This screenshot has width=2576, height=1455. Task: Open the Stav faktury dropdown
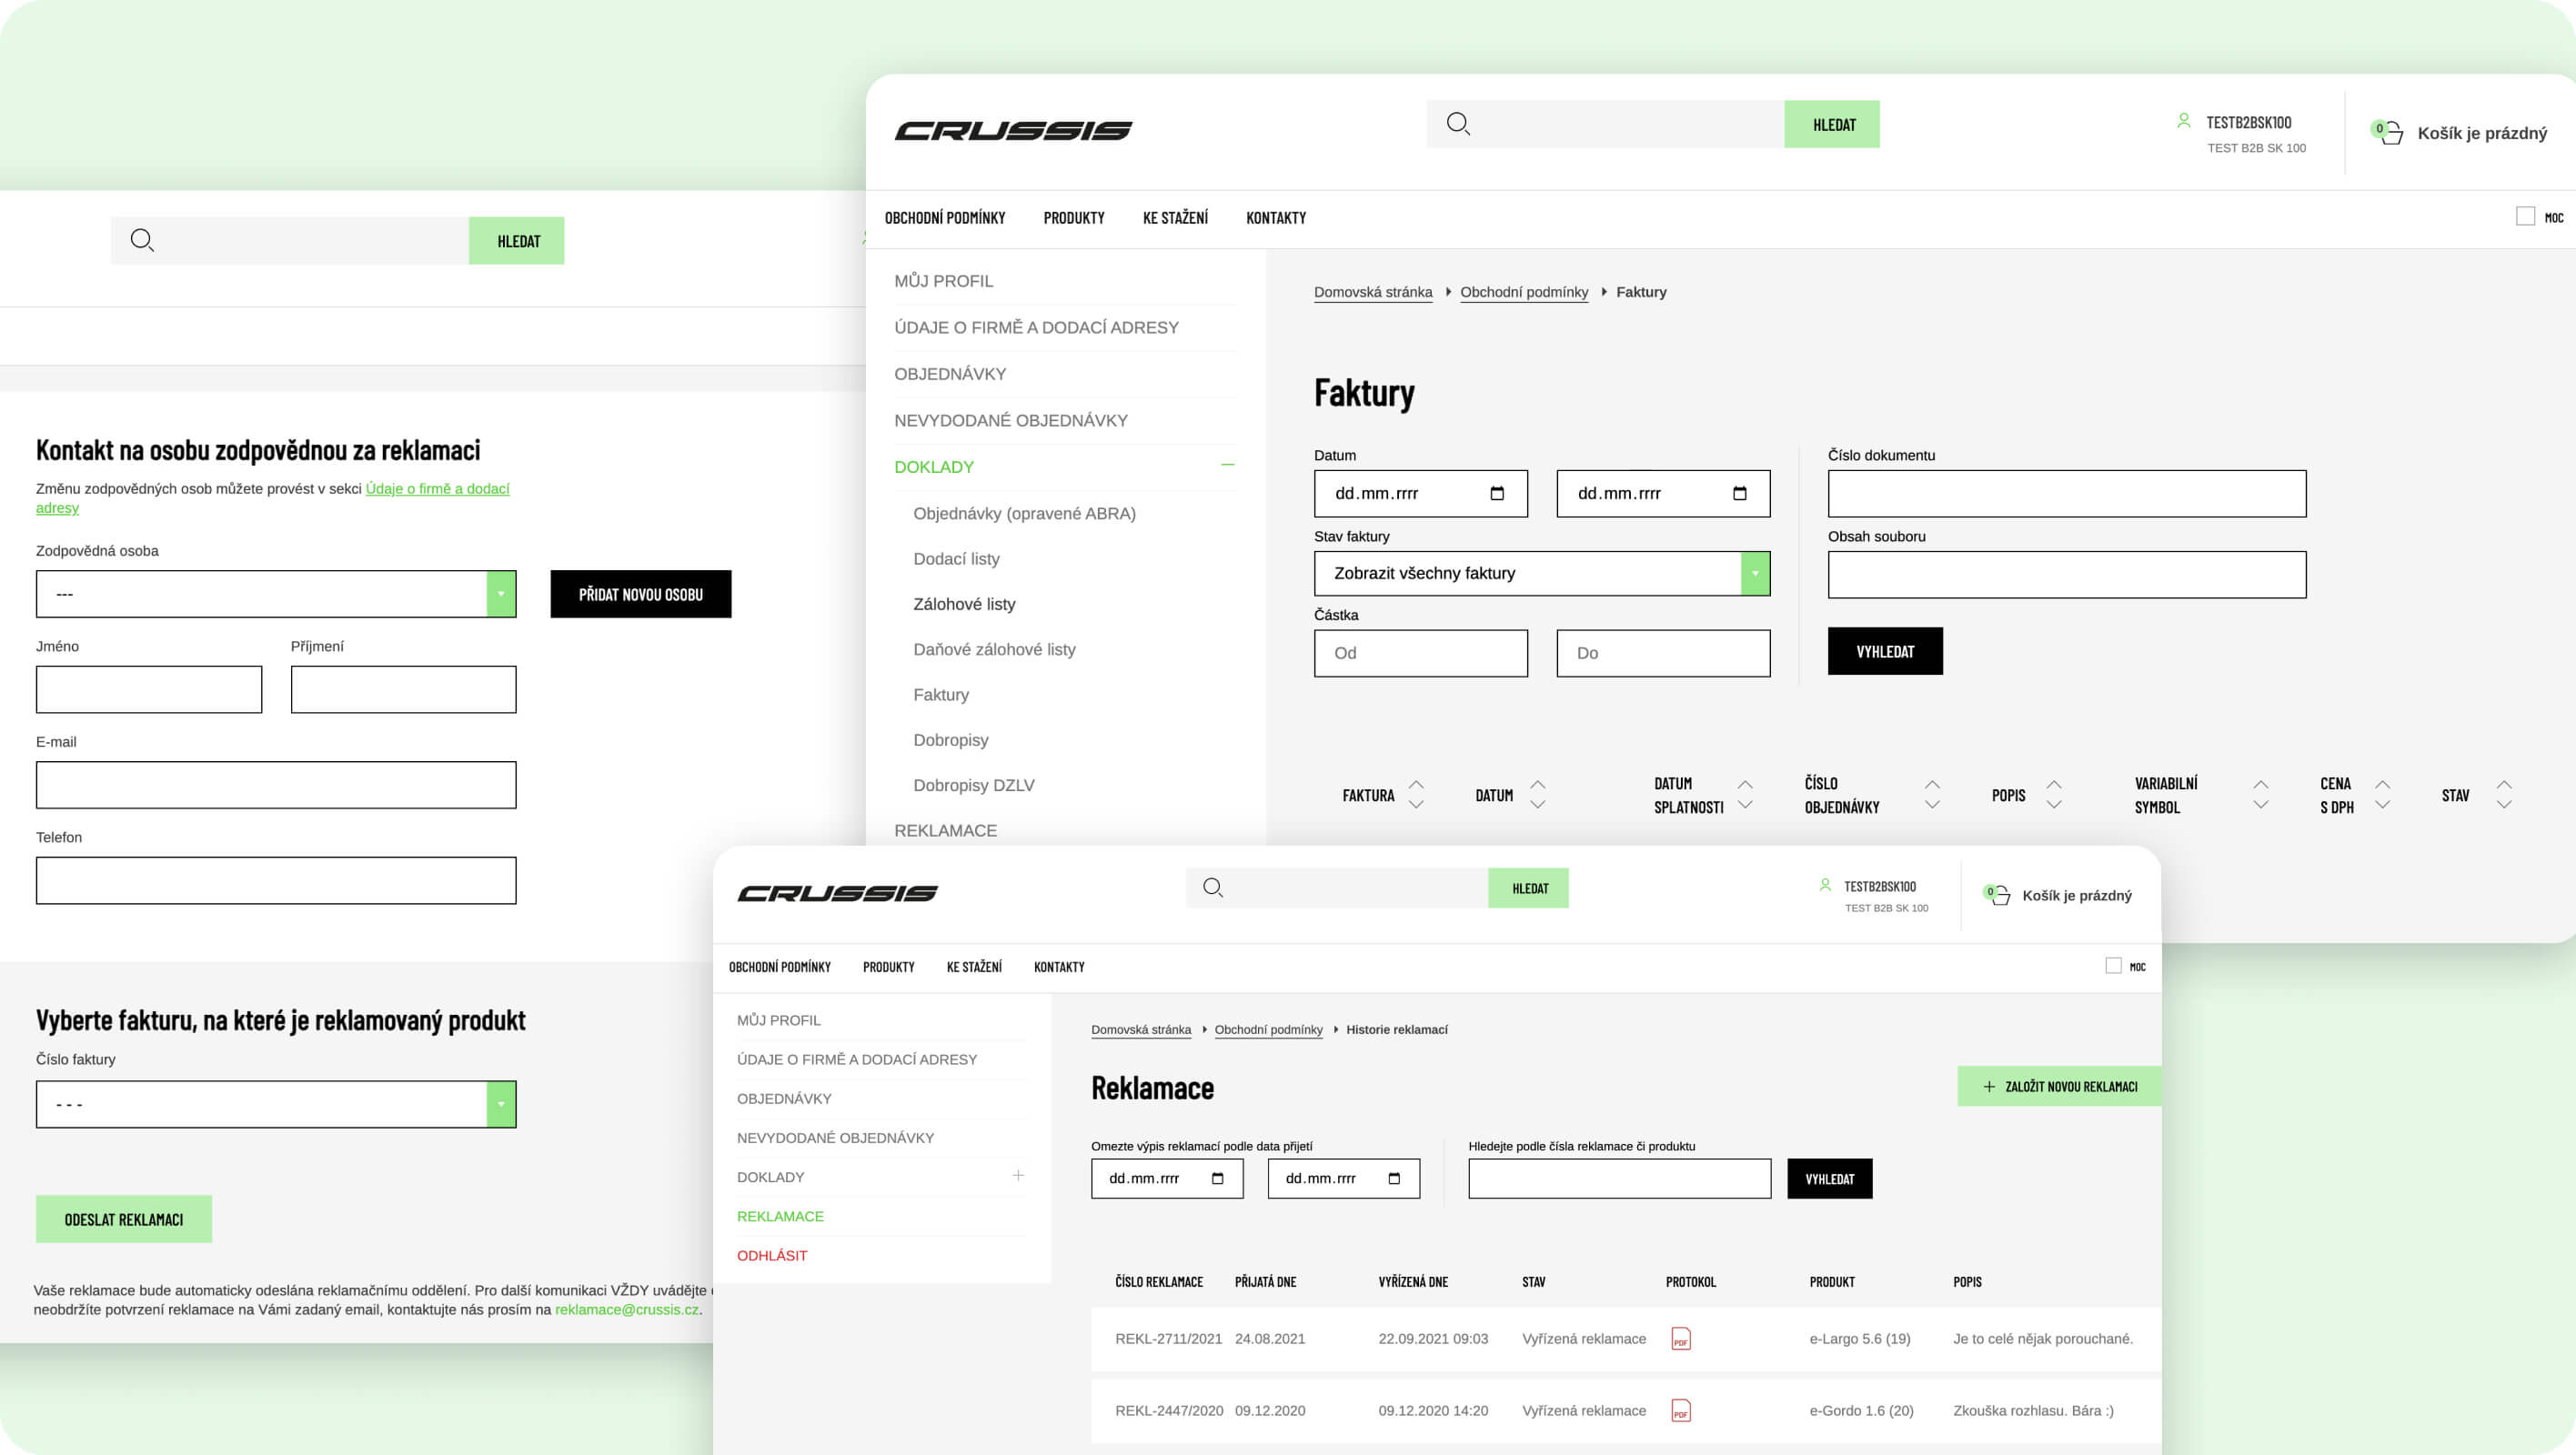(x=1755, y=573)
